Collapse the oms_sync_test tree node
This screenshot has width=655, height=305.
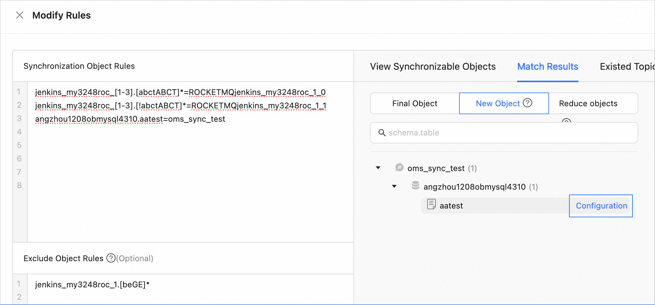(x=378, y=168)
